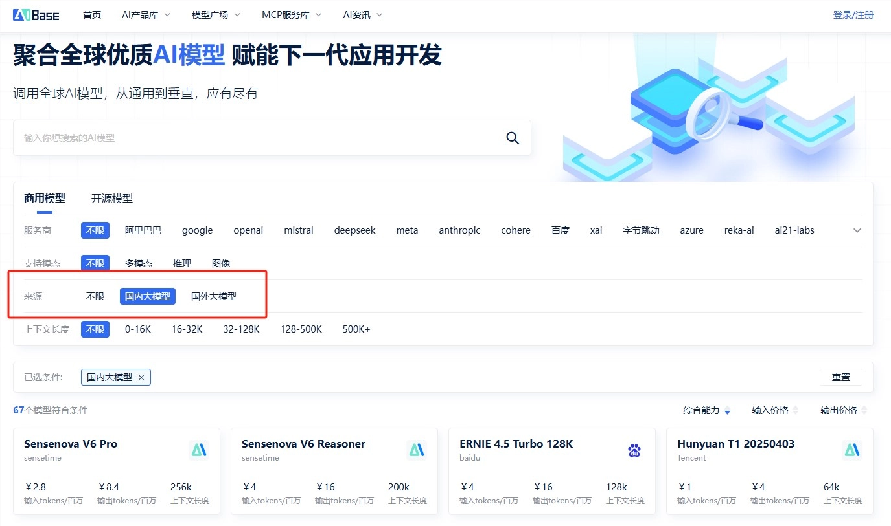Choose 0-16K context length
This screenshot has width=891, height=526.
[x=138, y=329]
